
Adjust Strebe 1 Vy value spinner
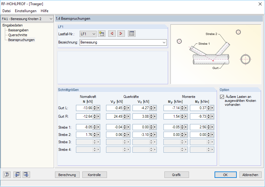point(125,127)
